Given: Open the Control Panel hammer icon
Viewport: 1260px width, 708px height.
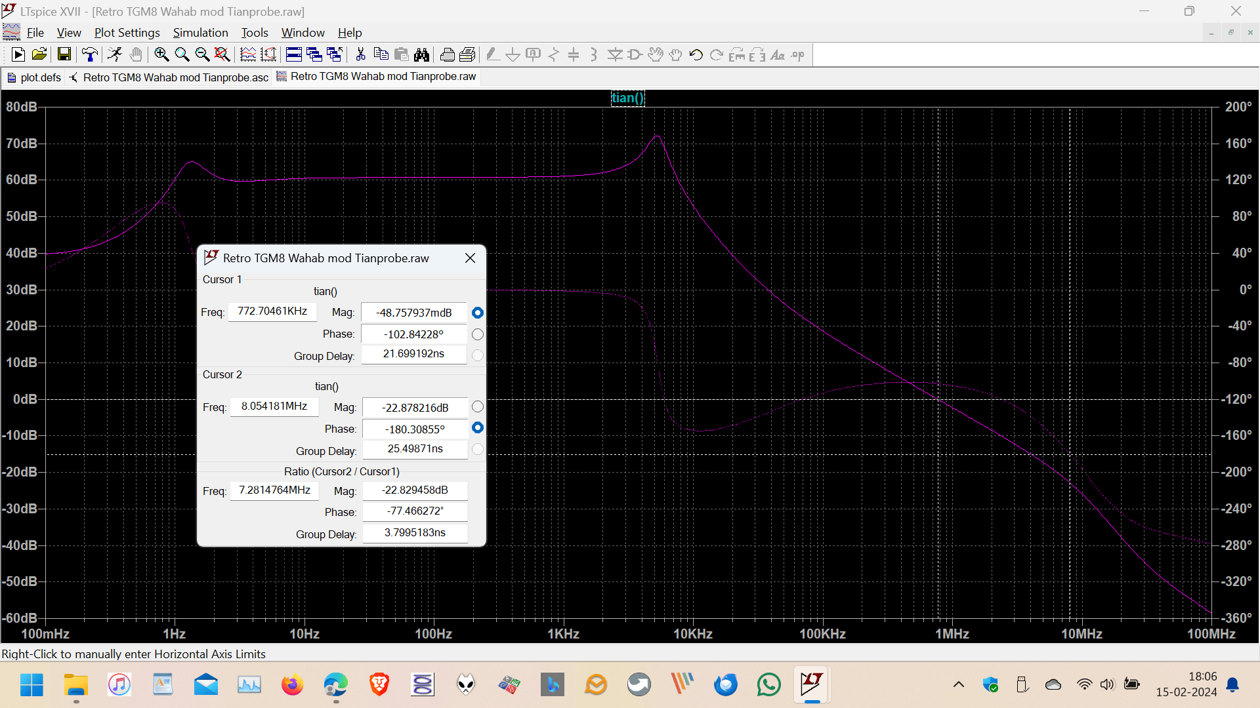Looking at the screenshot, I should pyautogui.click(x=90, y=55).
